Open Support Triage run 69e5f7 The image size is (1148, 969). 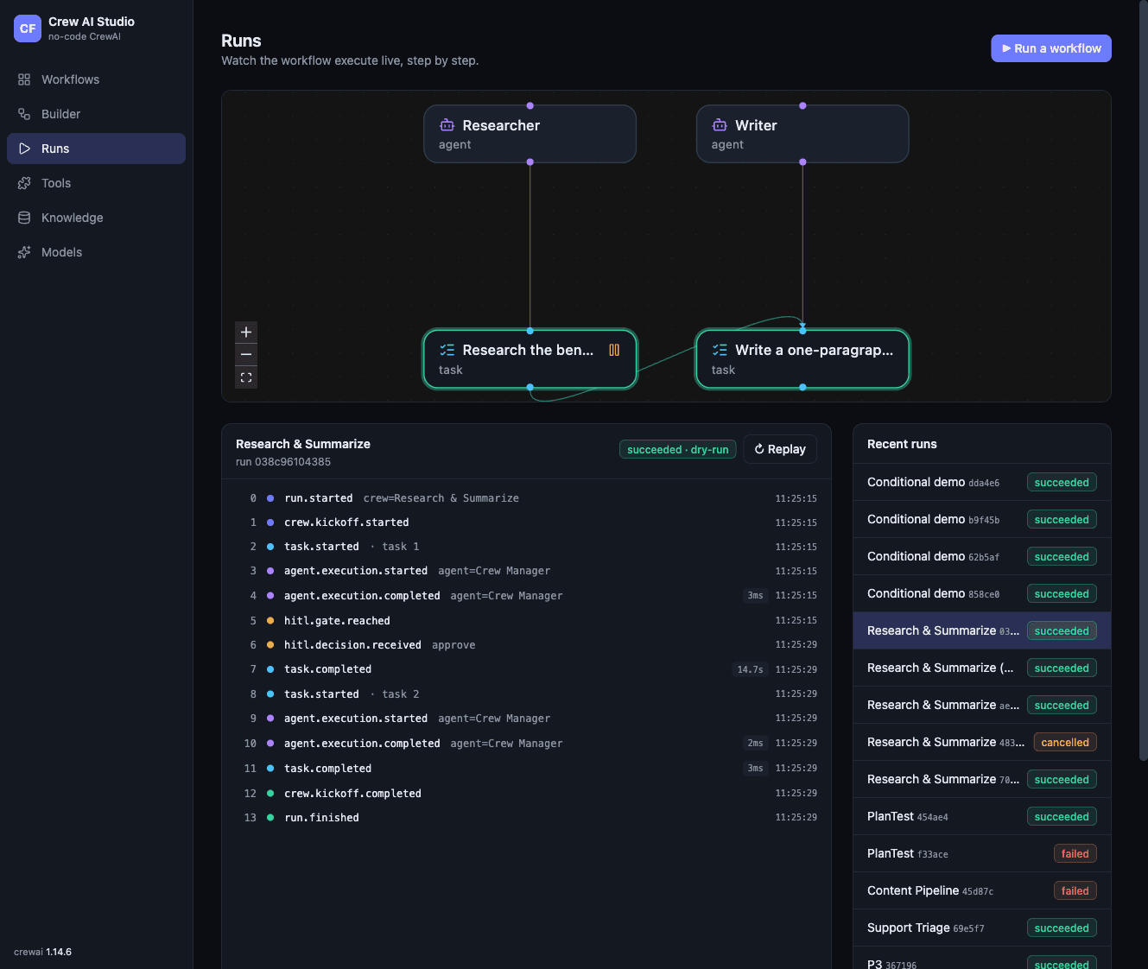click(x=981, y=928)
